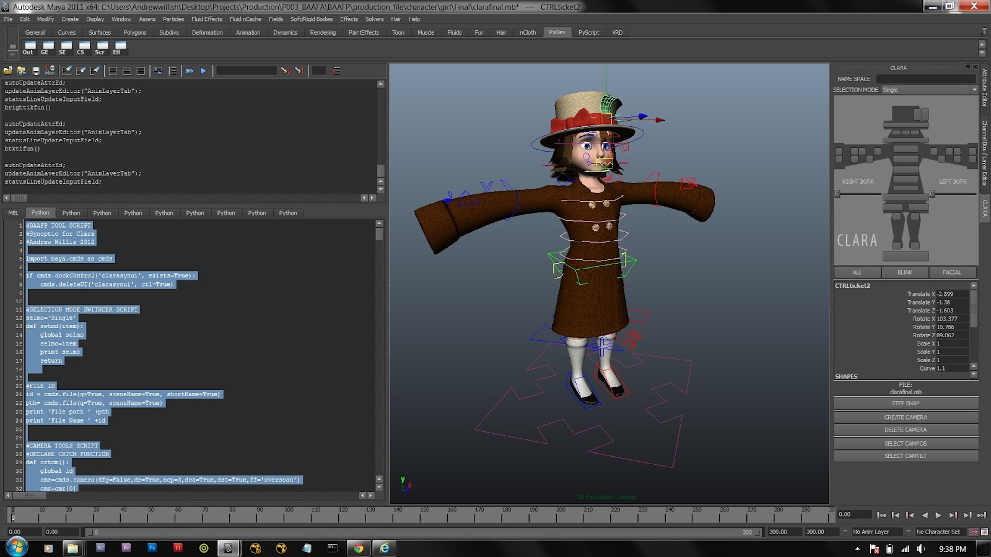Screen dimensions: 991x557
Task: Open a script using the folder icon
Action: point(7,70)
